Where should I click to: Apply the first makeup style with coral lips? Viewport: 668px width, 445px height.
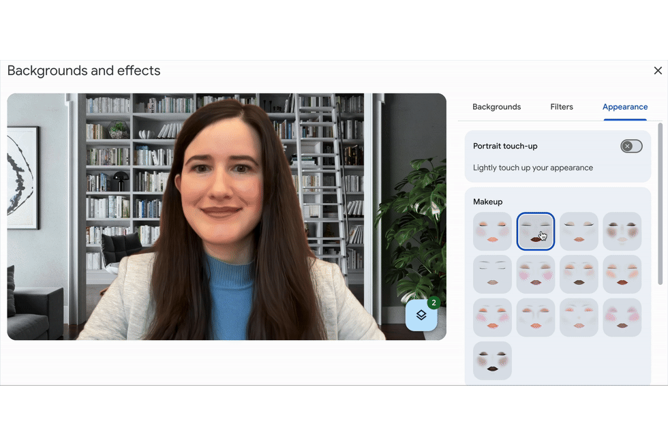(x=492, y=232)
